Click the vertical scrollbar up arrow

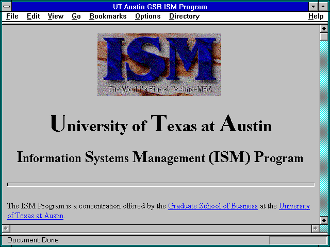pos(324,29)
